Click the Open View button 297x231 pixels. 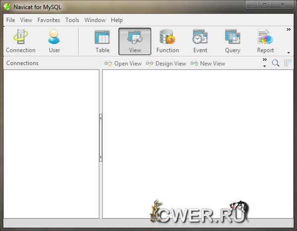tap(123, 64)
